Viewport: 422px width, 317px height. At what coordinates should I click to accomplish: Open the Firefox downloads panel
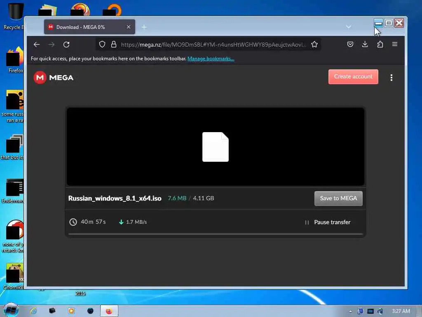pyautogui.click(x=365, y=44)
